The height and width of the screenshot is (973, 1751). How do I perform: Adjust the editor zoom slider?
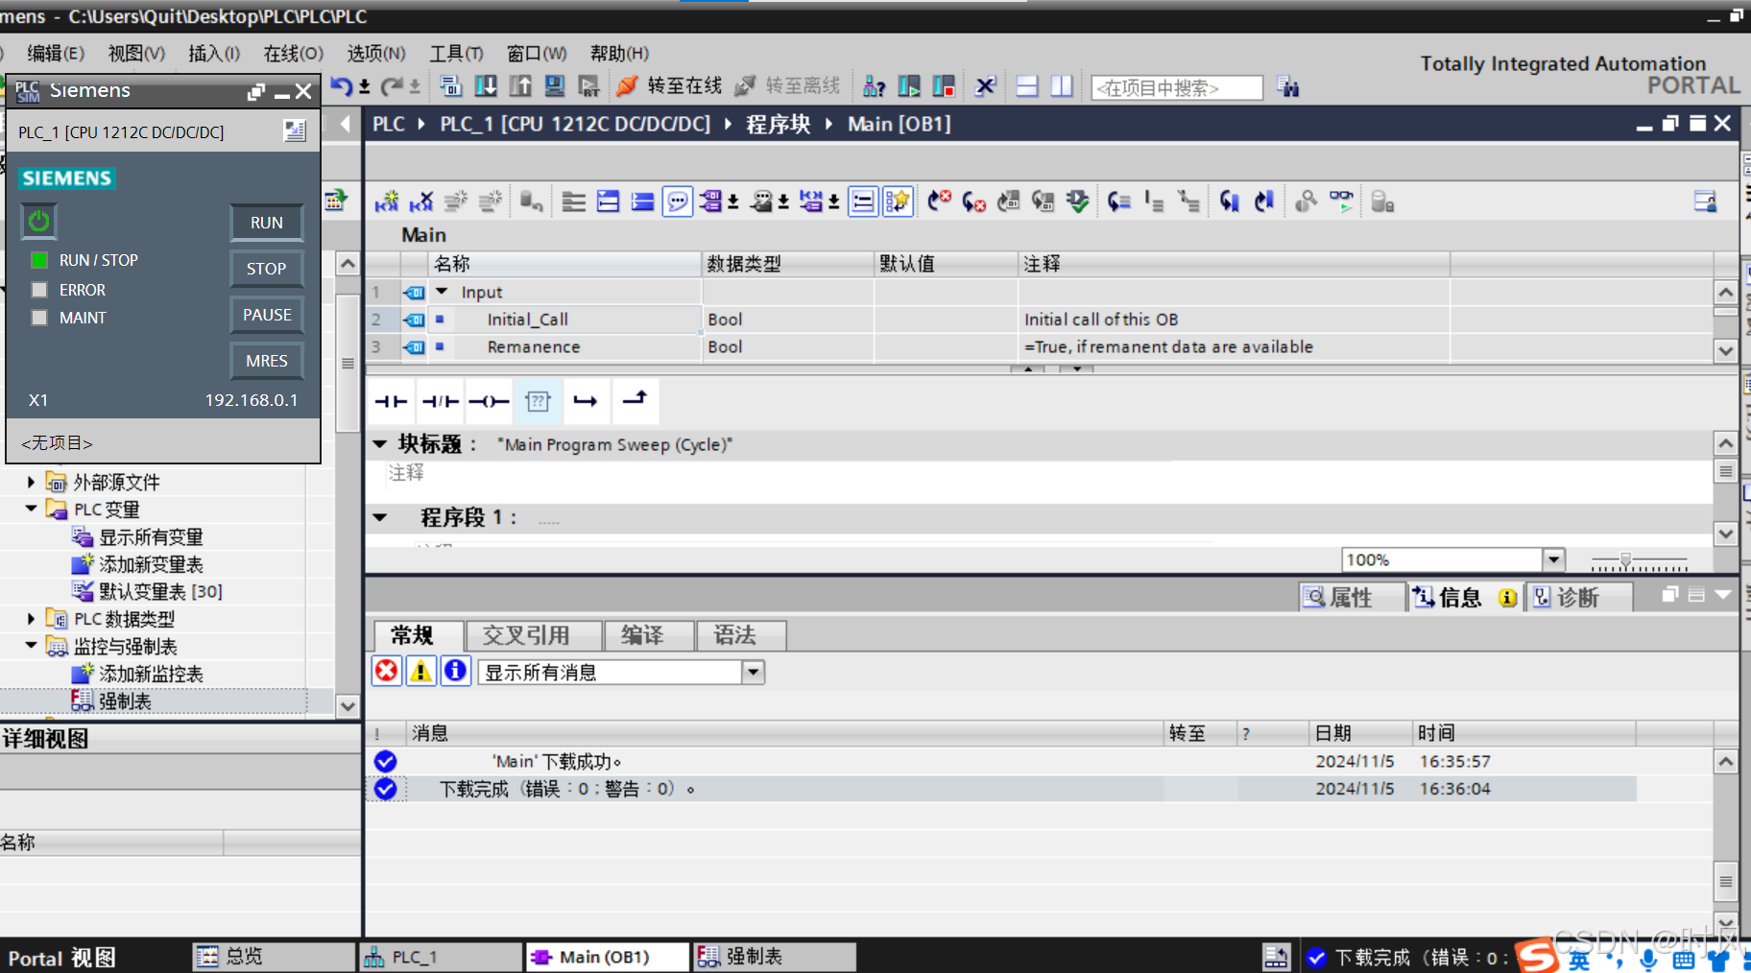1625,560
